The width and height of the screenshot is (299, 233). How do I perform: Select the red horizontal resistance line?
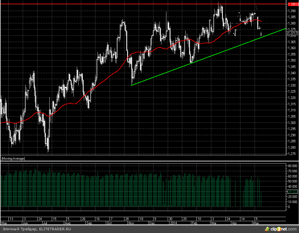pyautogui.click(x=137, y=4)
